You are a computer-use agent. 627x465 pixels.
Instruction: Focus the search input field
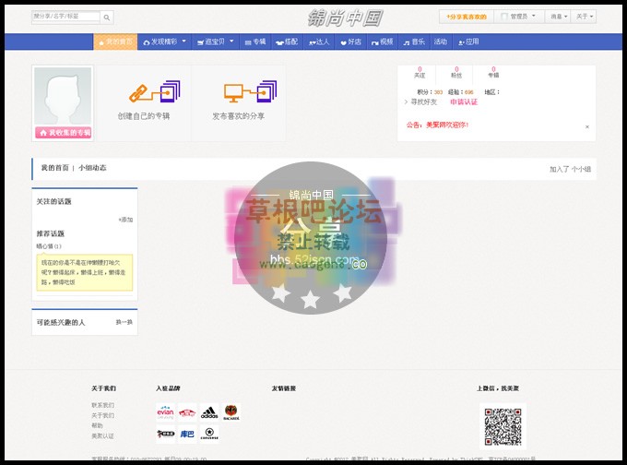pyautogui.click(x=66, y=17)
